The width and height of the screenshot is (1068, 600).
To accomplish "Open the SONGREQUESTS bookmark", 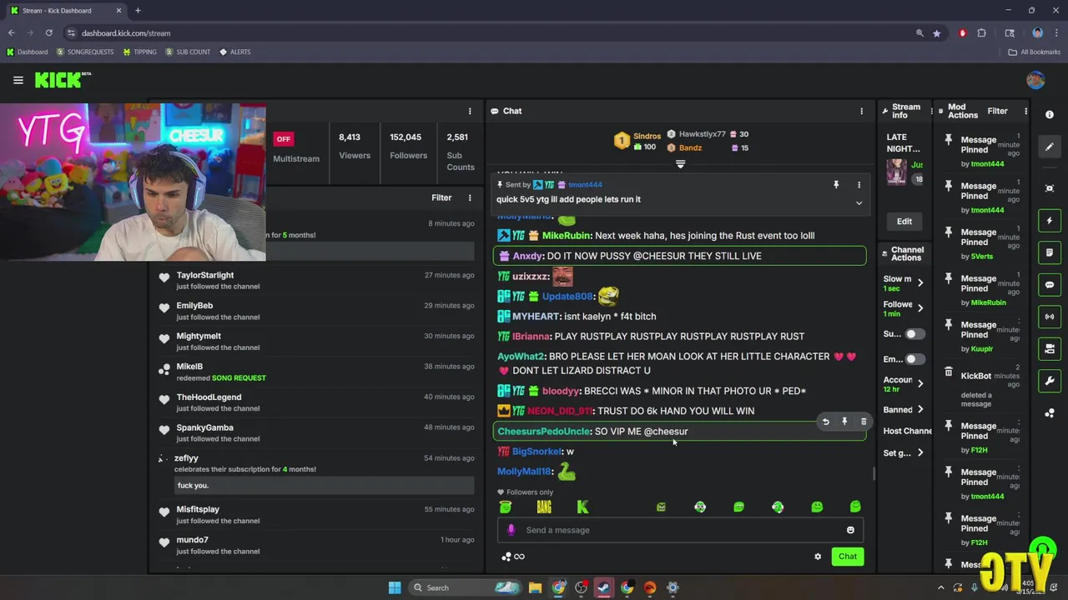I will coord(85,52).
